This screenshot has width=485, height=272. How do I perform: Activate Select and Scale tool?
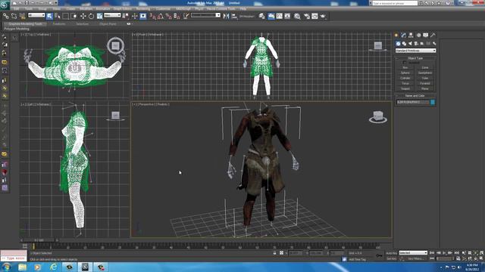[x=99, y=16]
